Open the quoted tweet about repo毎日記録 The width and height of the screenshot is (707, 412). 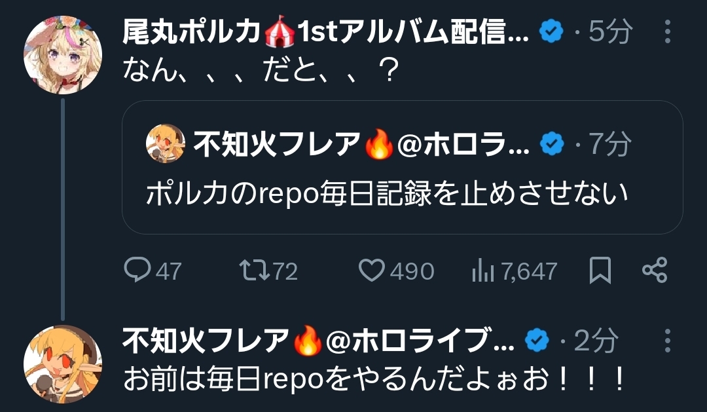tap(402, 167)
